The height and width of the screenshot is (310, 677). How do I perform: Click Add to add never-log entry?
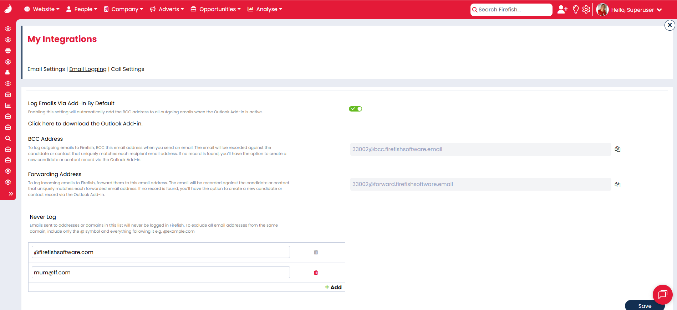pos(333,287)
